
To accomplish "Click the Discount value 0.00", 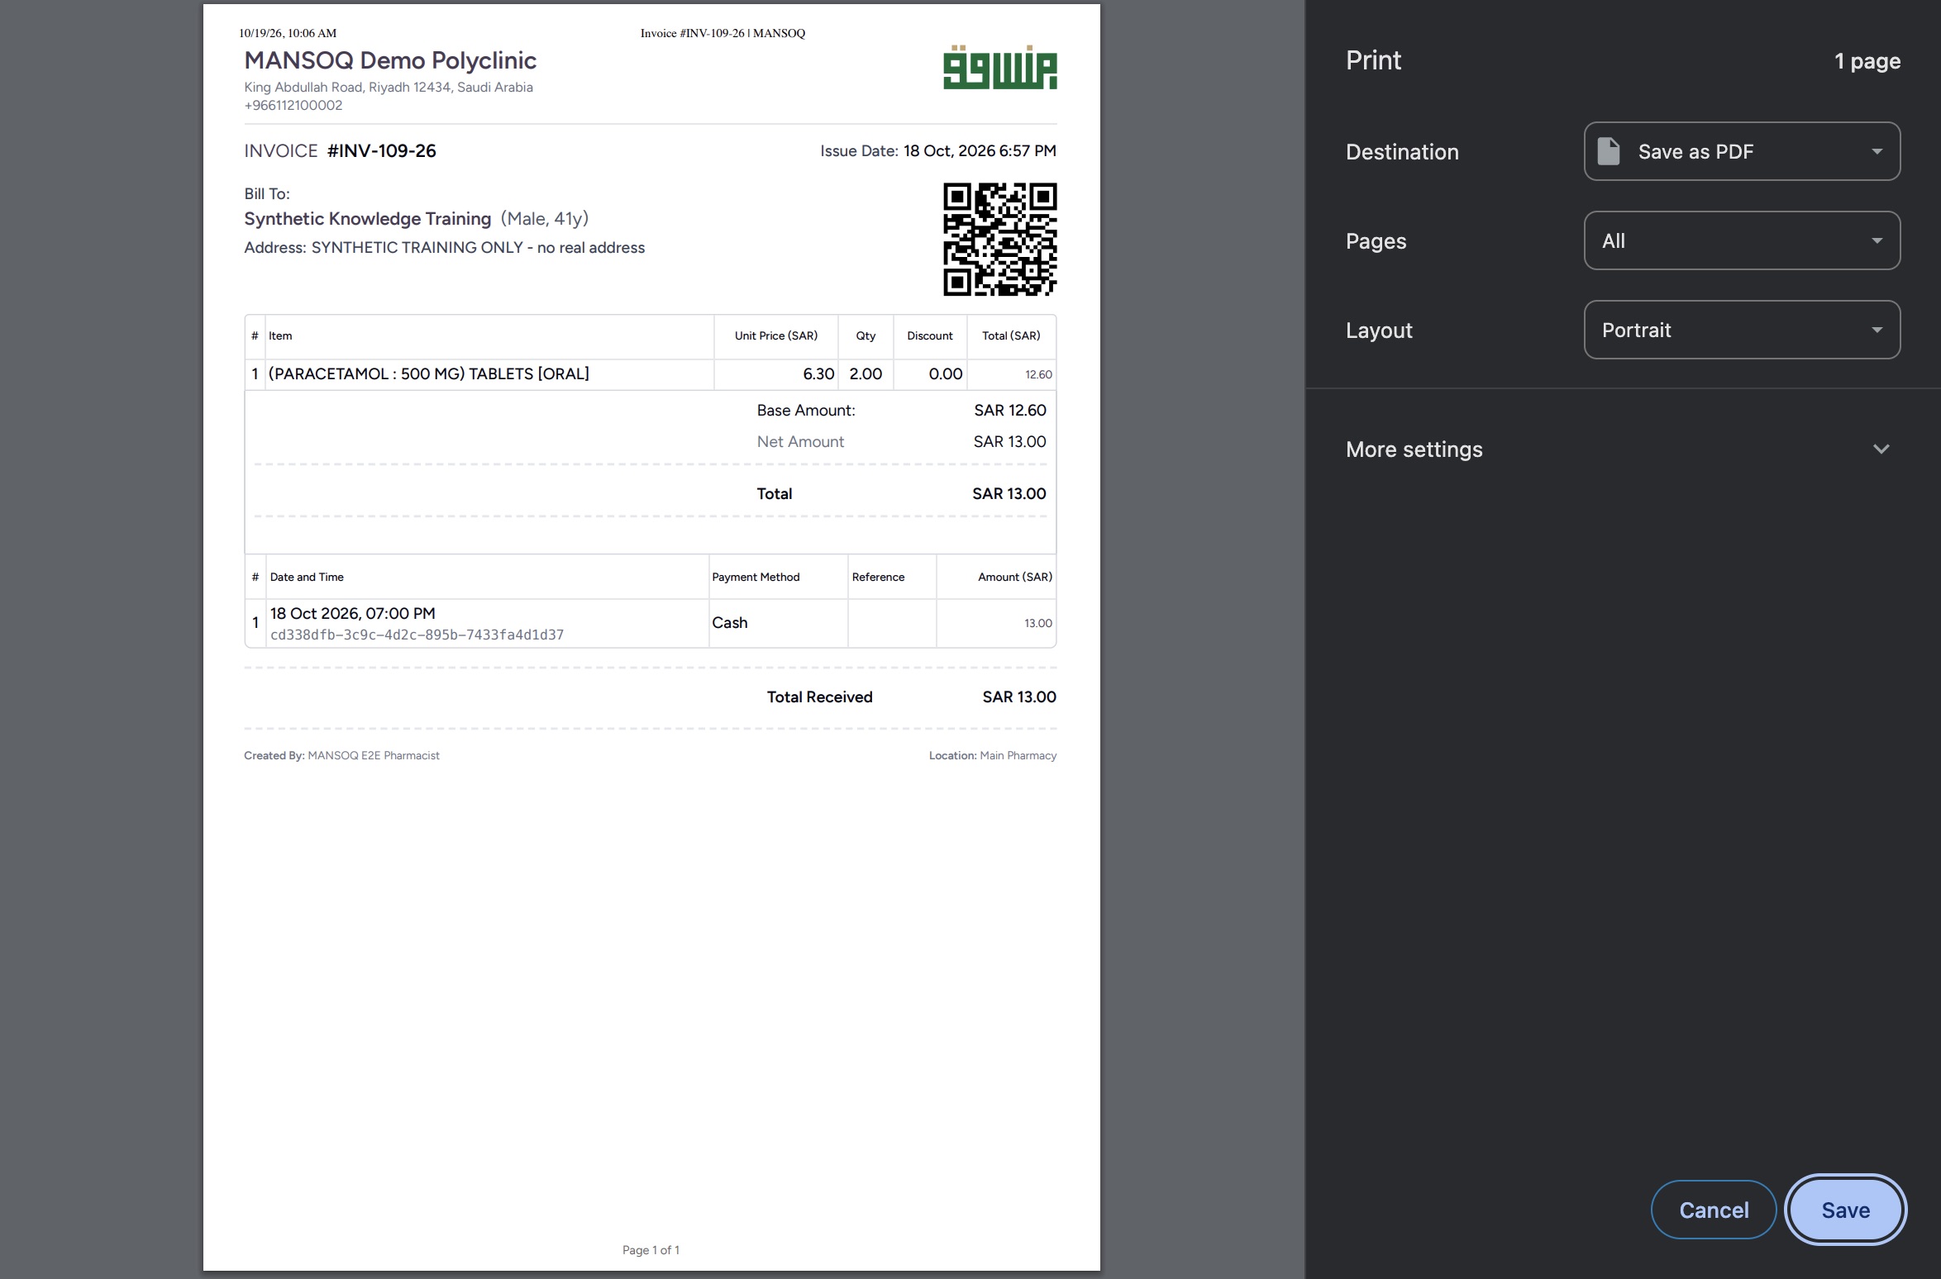I will 945,374.
